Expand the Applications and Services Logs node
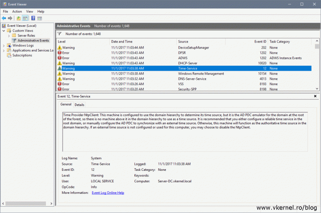321x213 pixels. pyautogui.click(x=4, y=50)
